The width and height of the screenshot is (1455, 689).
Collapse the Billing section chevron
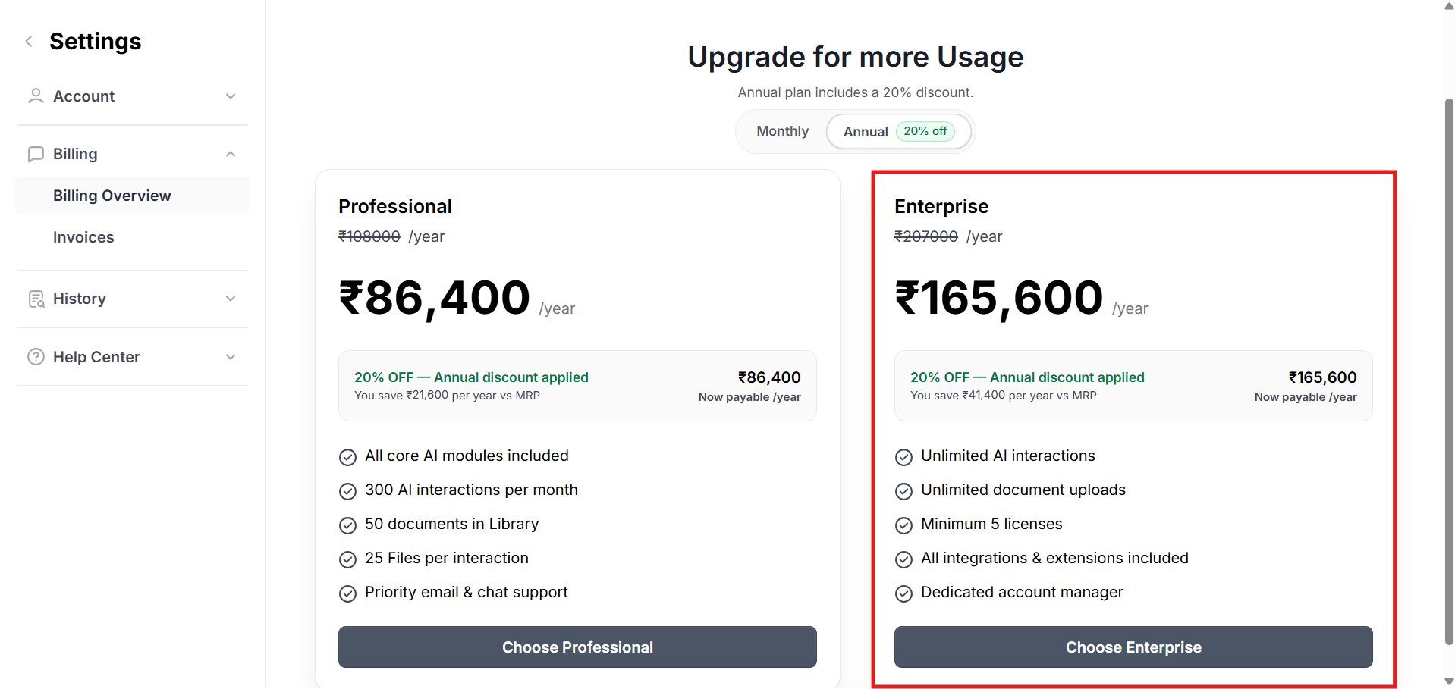231,154
